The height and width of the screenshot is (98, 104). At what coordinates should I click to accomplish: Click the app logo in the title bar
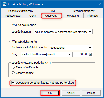click(x=4, y=4)
